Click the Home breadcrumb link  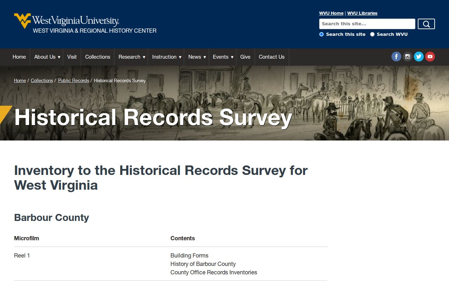tap(20, 80)
